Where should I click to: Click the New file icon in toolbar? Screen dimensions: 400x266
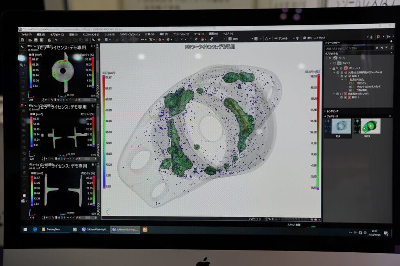pos(23,40)
